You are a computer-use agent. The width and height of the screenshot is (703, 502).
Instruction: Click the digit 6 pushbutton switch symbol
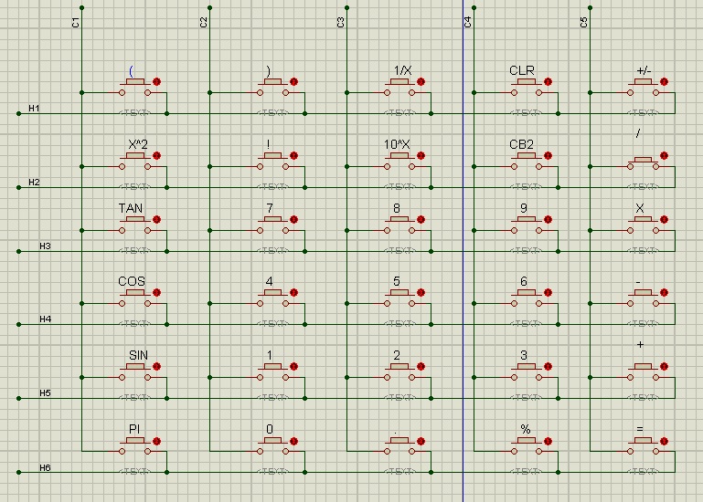tap(527, 298)
